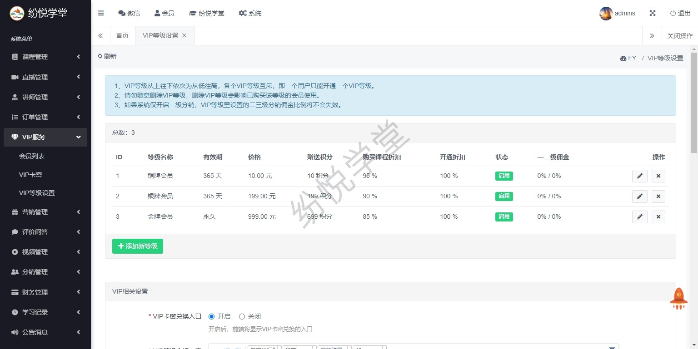Image resolution: width=698 pixels, height=349 pixels.
Task: Expand the 营销管理 sidebar menu
Action: click(x=45, y=212)
